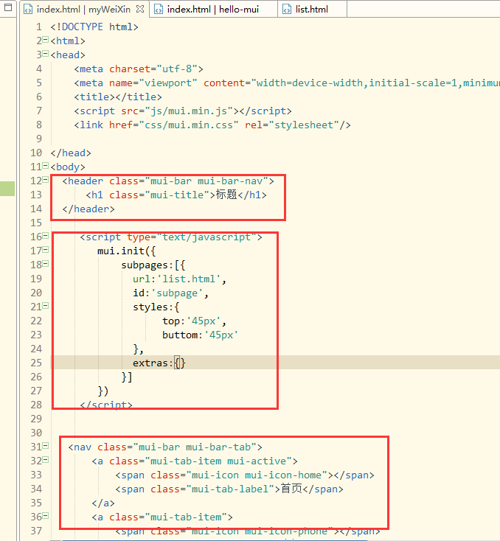Open the list.html editor tab
The image size is (500, 541).
coord(310,10)
